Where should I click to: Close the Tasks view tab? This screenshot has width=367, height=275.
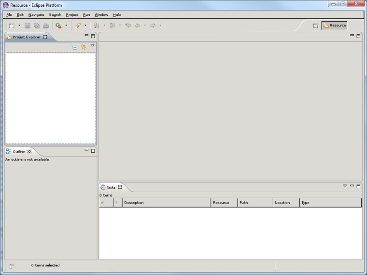tap(120, 187)
